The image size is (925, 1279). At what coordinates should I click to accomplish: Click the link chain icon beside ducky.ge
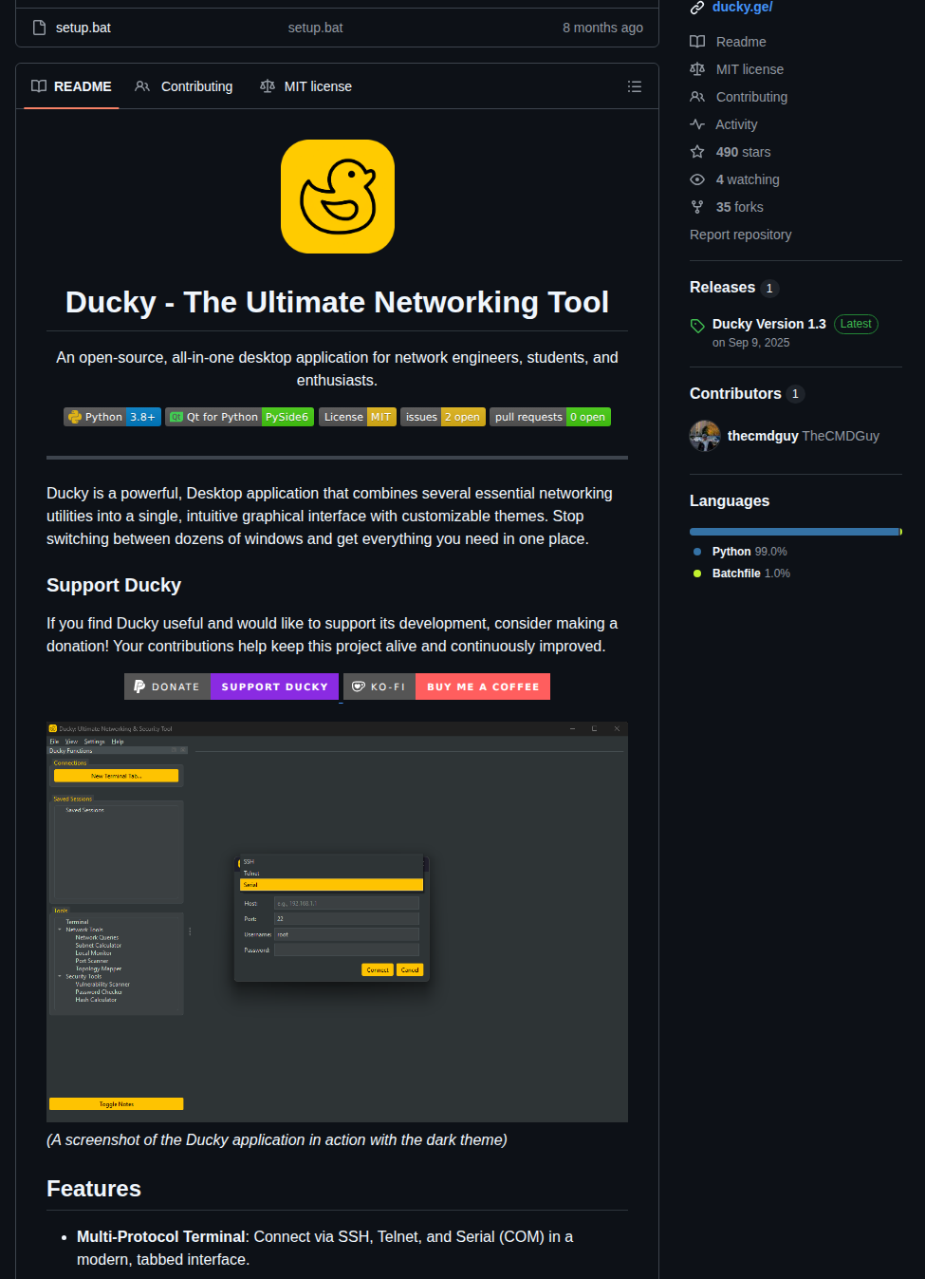(697, 7)
